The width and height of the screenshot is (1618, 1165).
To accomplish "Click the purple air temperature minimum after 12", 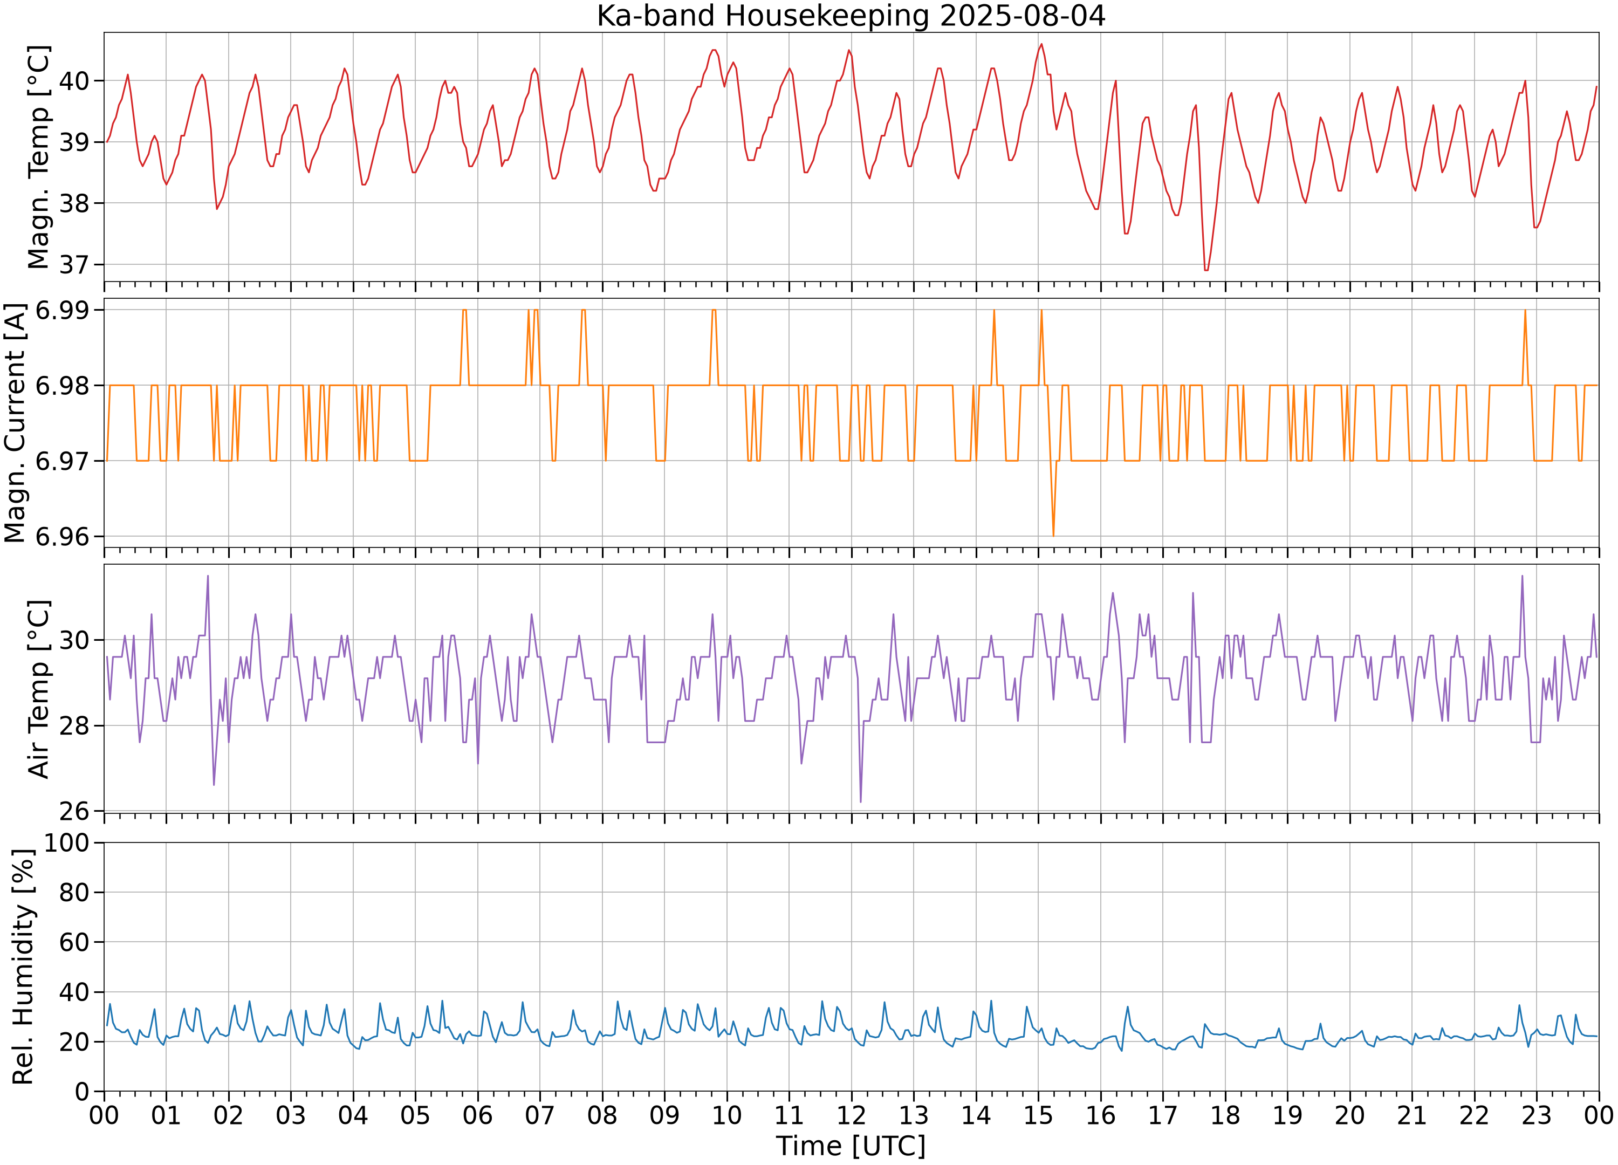I will click(x=860, y=802).
